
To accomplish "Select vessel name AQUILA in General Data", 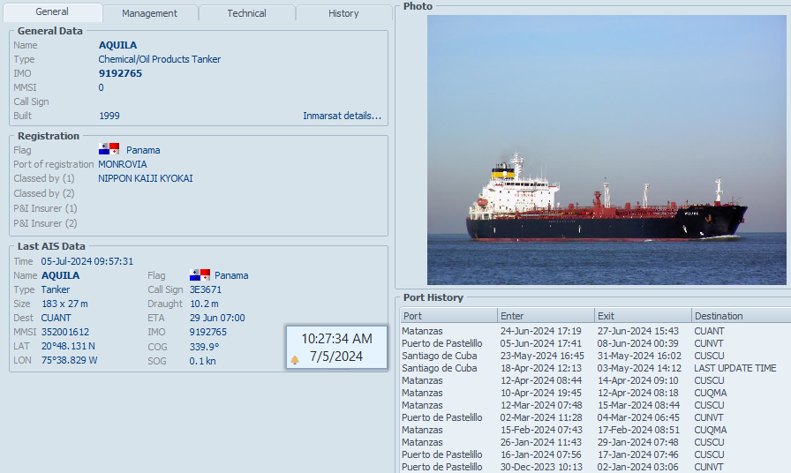I will 117,45.
